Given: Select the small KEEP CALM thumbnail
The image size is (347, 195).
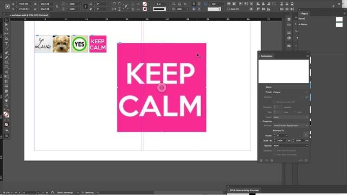Looking at the screenshot, I should click(x=98, y=44).
